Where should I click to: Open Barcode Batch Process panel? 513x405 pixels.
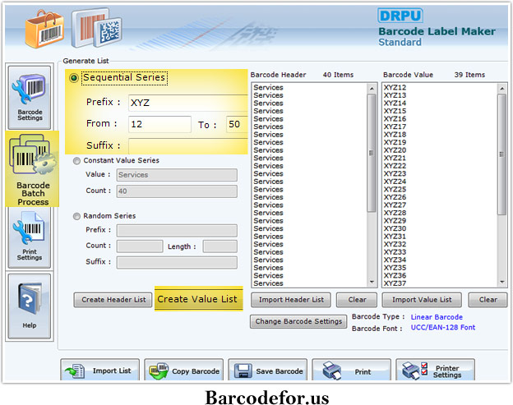[x=32, y=168]
